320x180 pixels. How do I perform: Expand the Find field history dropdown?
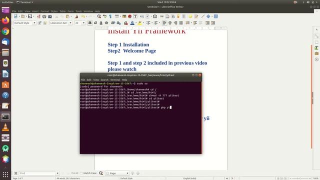[57, 173]
